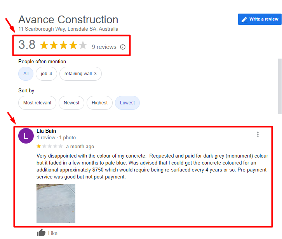Click the Write a review button
This screenshot has height=239, width=282.
(259, 19)
